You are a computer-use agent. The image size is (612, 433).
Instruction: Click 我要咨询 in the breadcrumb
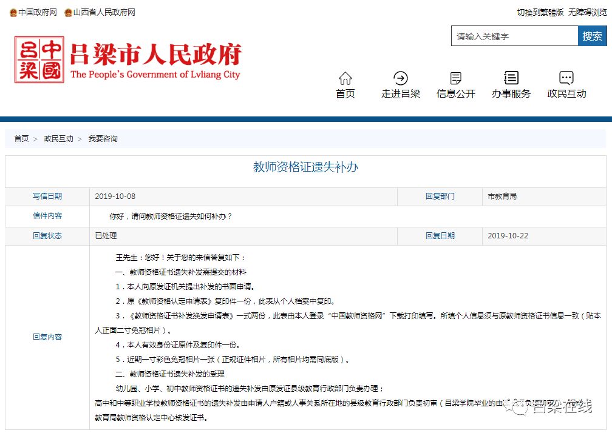tap(103, 139)
